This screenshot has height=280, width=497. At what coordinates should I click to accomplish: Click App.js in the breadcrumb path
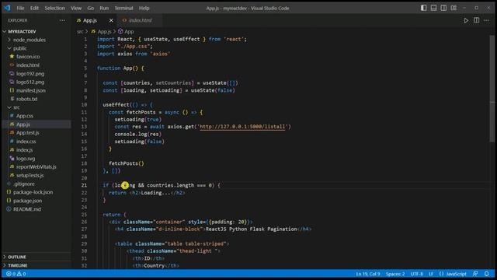pos(104,31)
